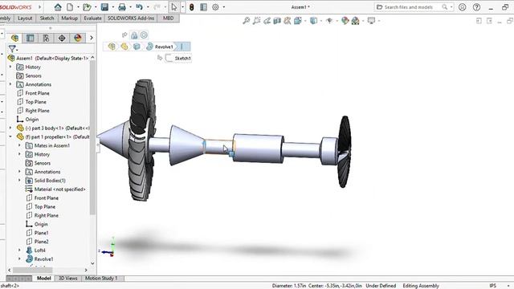Open a file with the Open icon

(87, 7)
